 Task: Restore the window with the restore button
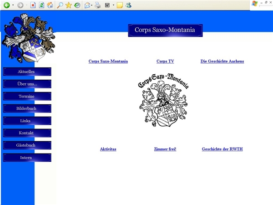266,2
